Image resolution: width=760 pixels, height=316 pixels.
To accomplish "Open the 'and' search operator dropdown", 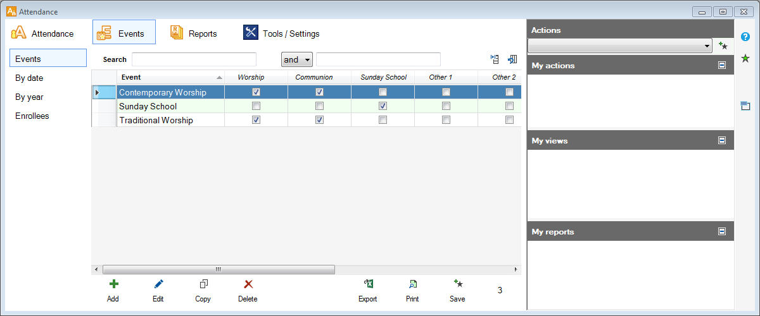I will pos(296,59).
